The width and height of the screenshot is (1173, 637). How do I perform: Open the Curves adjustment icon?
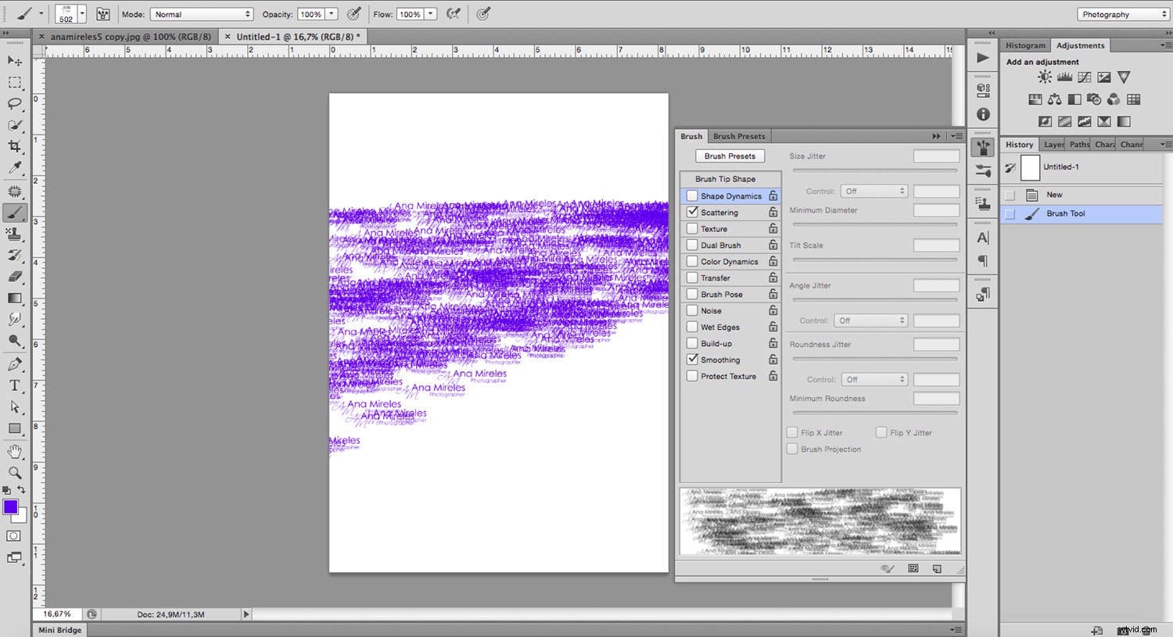(x=1084, y=77)
